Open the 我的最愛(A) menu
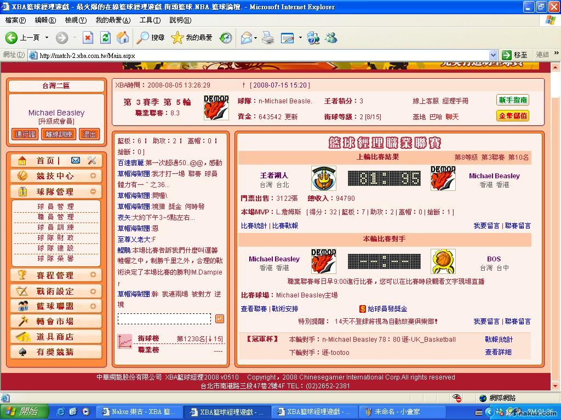 point(113,20)
